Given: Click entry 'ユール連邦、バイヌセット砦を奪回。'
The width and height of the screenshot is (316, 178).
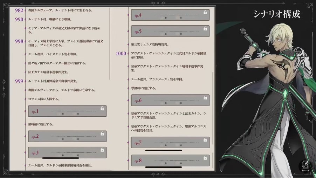Looking at the screenshot, I should click(53, 54).
